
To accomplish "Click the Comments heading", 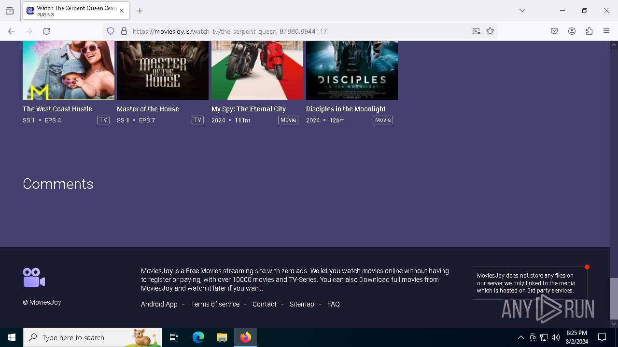I will coord(58,184).
